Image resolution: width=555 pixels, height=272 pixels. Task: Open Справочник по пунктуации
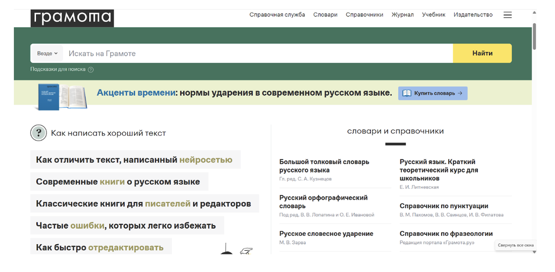444,206
